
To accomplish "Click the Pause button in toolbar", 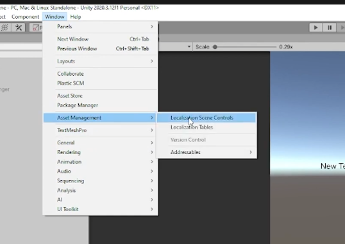I will (x=330, y=28).
